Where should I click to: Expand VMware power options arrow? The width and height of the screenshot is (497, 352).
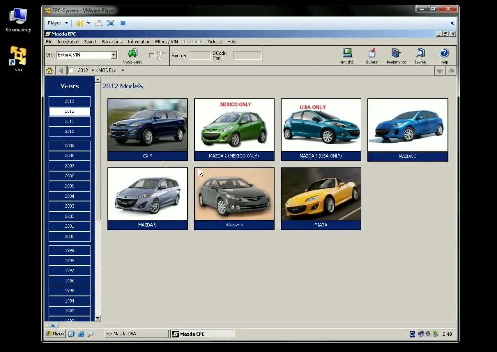click(x=89, y=23)
